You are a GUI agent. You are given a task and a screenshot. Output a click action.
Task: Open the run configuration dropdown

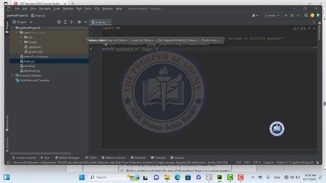coord(271,15)
